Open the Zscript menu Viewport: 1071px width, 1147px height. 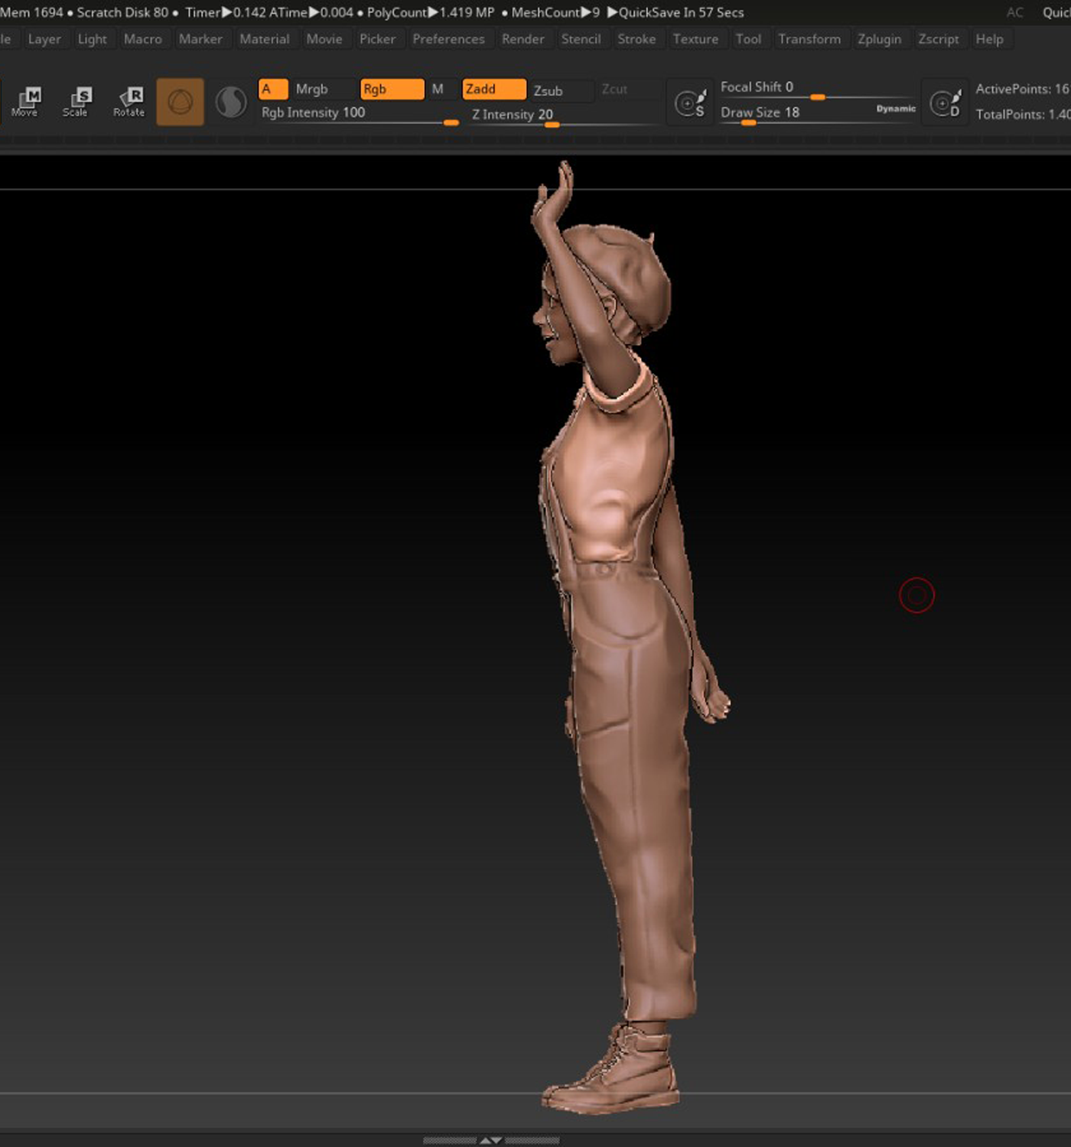tap(939, 39)
